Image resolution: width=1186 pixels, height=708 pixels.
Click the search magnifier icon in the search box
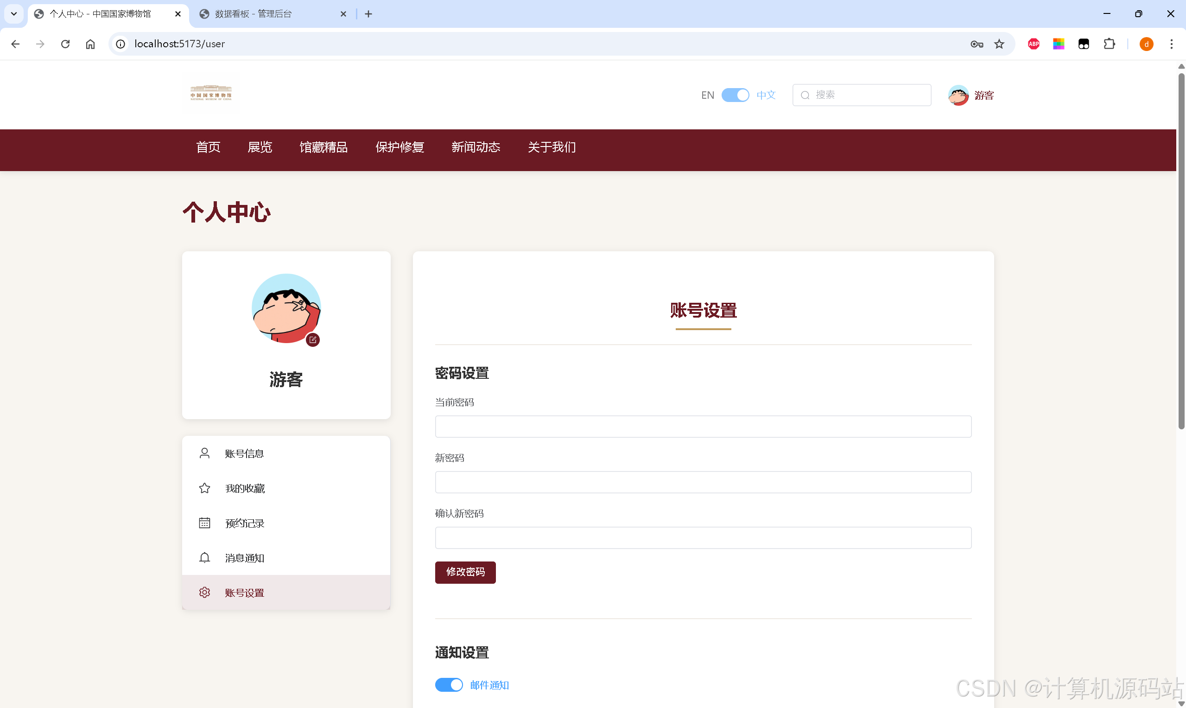(x=805, y=95)
